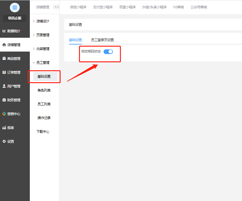This screenshot has width=242, height=201.
Task: Click 员工管理 menu label
Action: click(43, 63)
